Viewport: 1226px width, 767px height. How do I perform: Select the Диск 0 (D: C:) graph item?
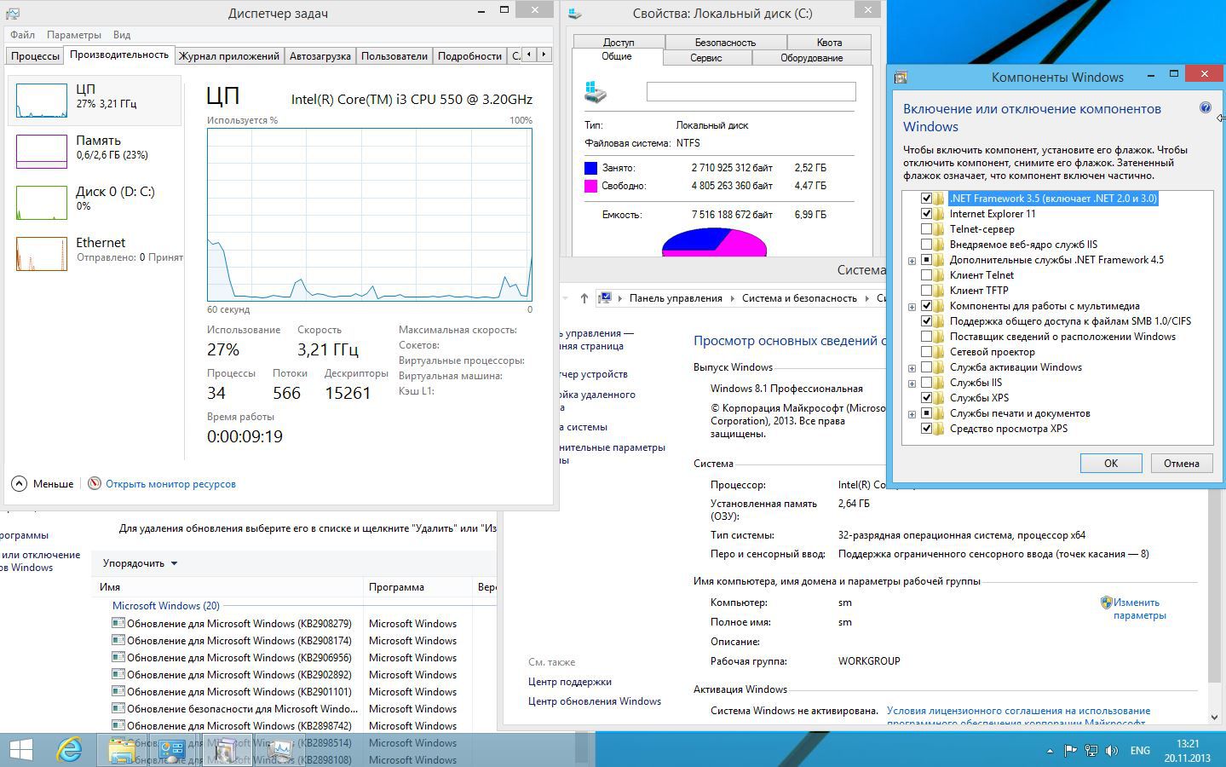[x=94, y=202]
